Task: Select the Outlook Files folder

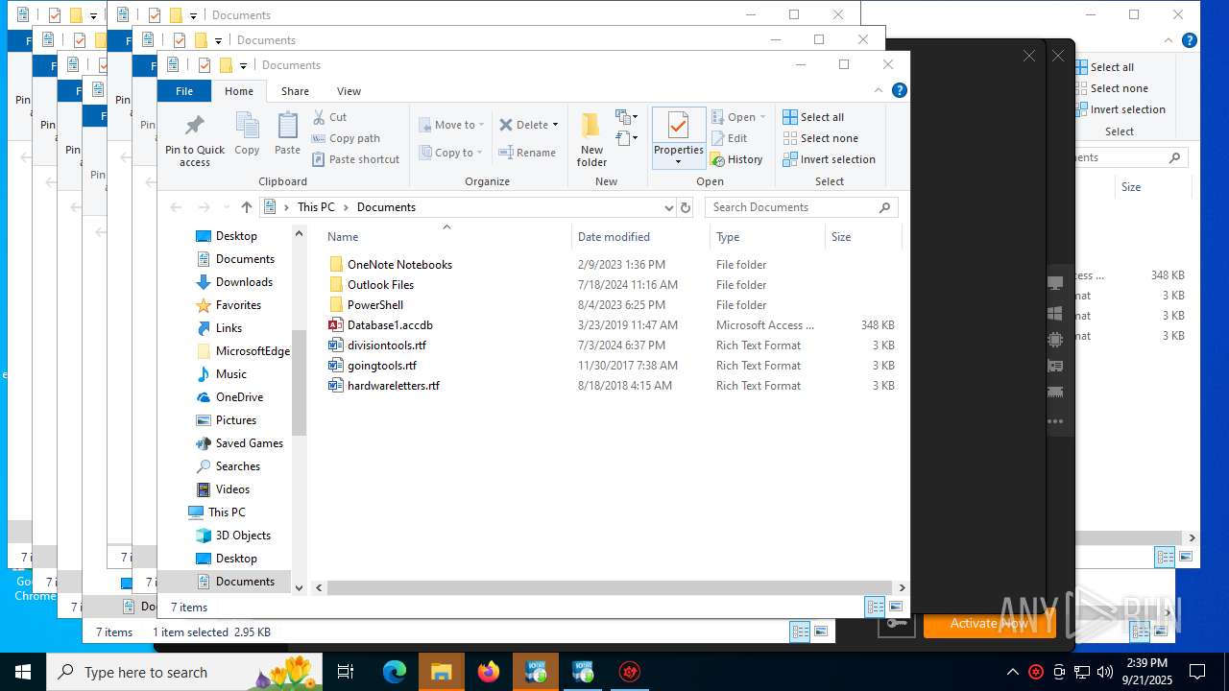Action: tap(380, 285)
